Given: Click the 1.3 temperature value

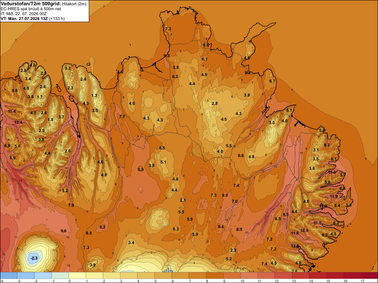Looking at the screenshot, I should [x=94, y=96].
